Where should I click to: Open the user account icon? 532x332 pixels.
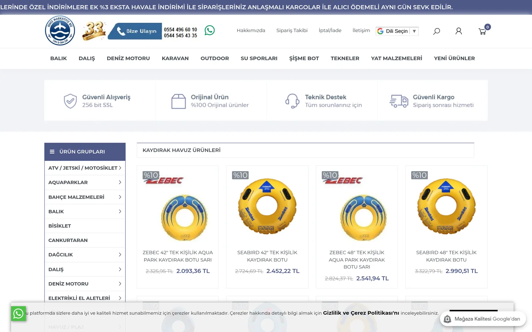coord(458,31)
